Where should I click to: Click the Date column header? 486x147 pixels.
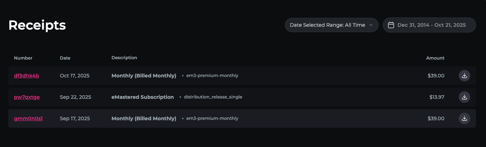(x=65, y=58)
